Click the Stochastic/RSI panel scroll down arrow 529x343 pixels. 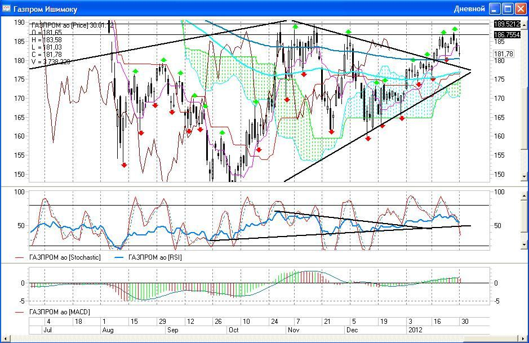(x=524, y=244)
